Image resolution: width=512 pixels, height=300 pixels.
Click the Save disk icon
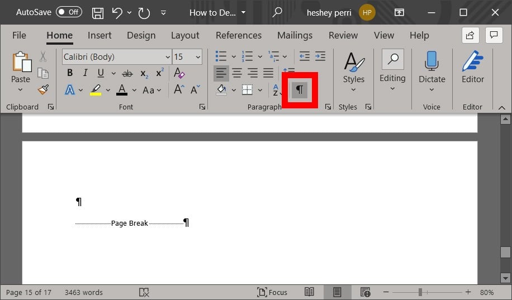click(97, 12)
